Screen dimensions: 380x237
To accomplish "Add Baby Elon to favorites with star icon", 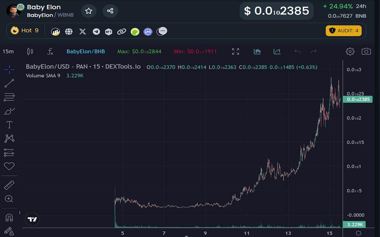I will click(89, 11).
